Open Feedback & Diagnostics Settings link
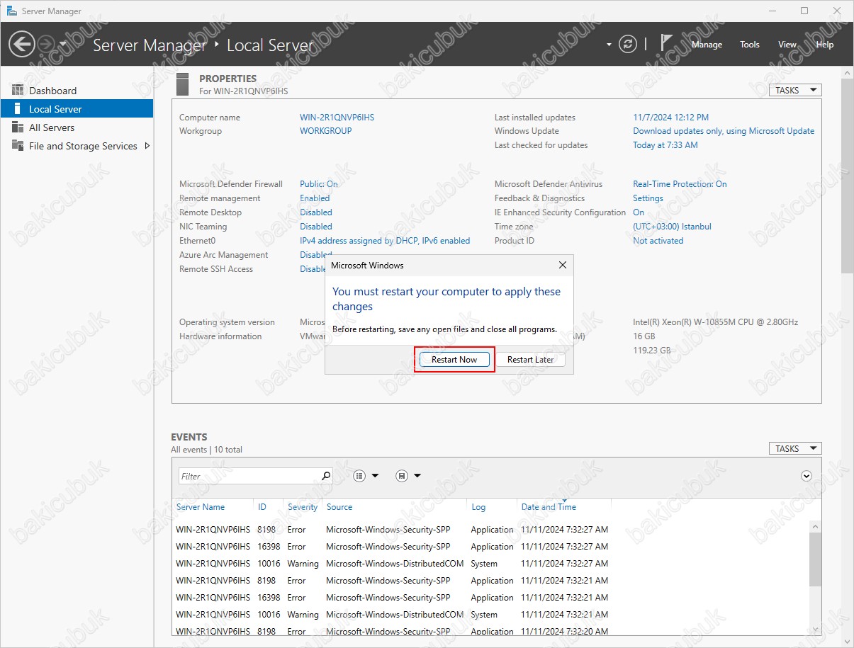 click(x=648, y=198)
